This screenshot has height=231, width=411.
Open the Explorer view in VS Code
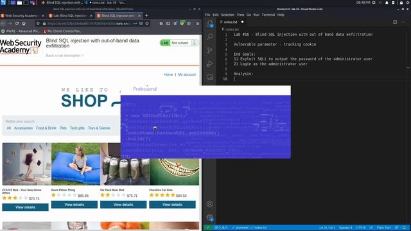tap(210, 24)
